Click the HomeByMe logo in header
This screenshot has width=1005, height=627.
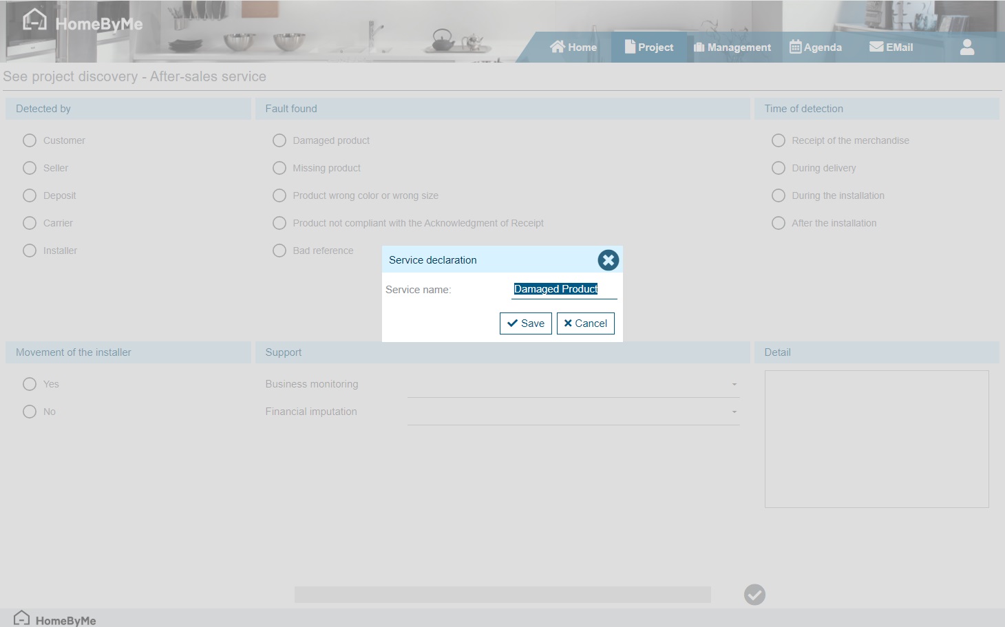pyautogui.click(x=82, y=23)
